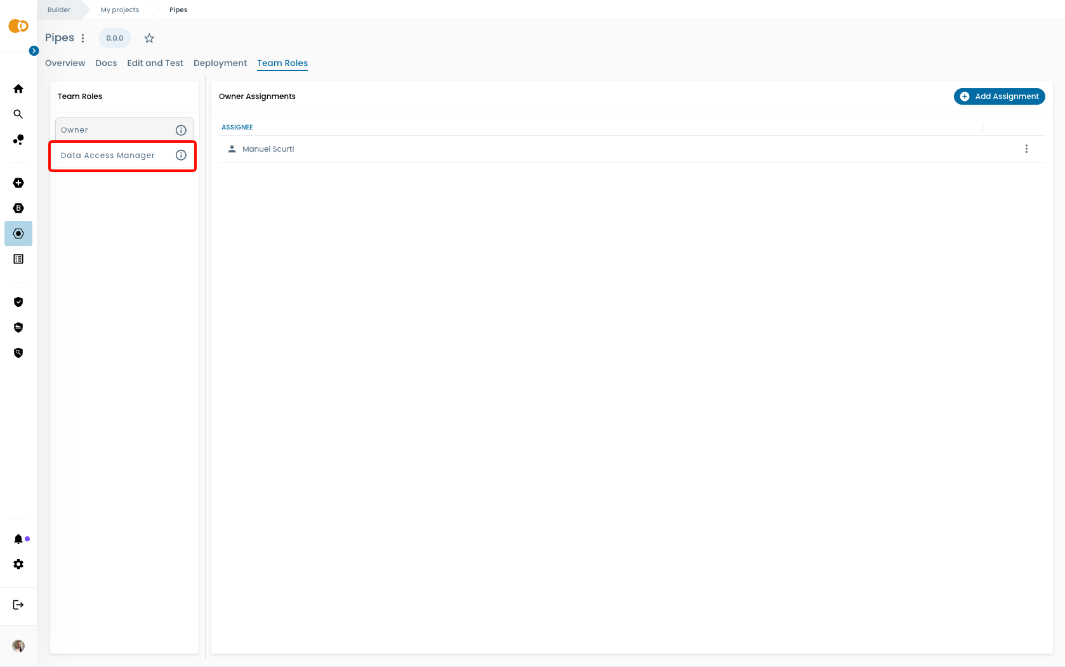Open search from the sidebar magnifier icon
The image size is (1065, 667).
click(x=18, y=114)
